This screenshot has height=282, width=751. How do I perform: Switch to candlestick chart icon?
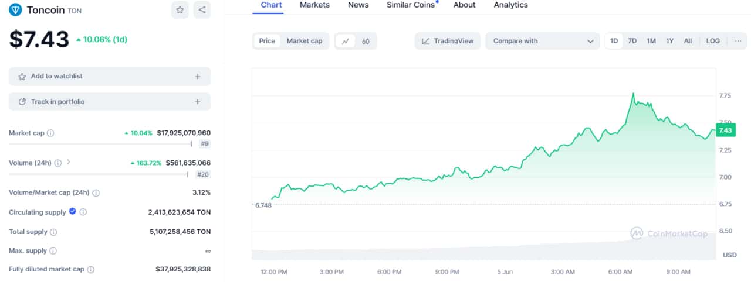click(366, 41)
